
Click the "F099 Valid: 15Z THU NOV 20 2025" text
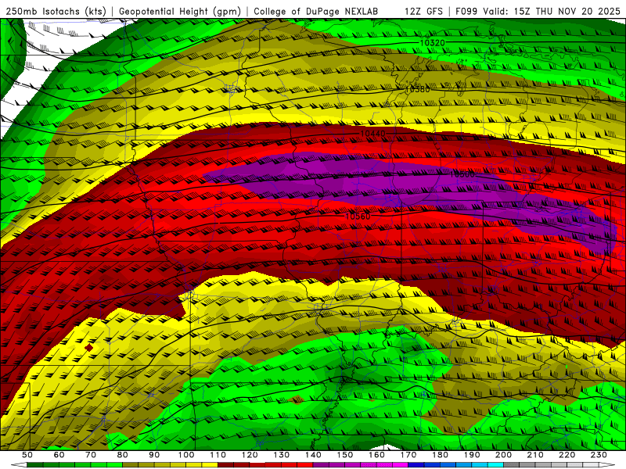pyautogui.click(x=538, y=11)
